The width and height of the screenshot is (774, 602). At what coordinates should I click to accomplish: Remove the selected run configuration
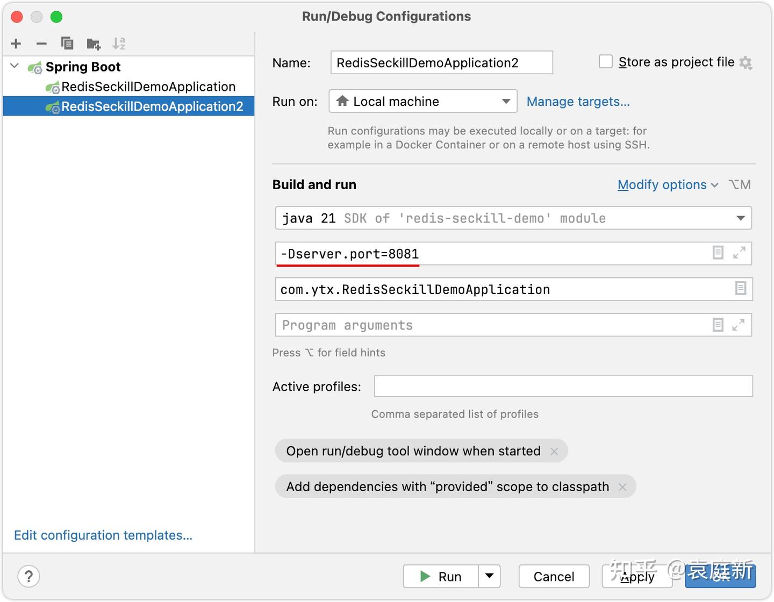pos(41,44)
